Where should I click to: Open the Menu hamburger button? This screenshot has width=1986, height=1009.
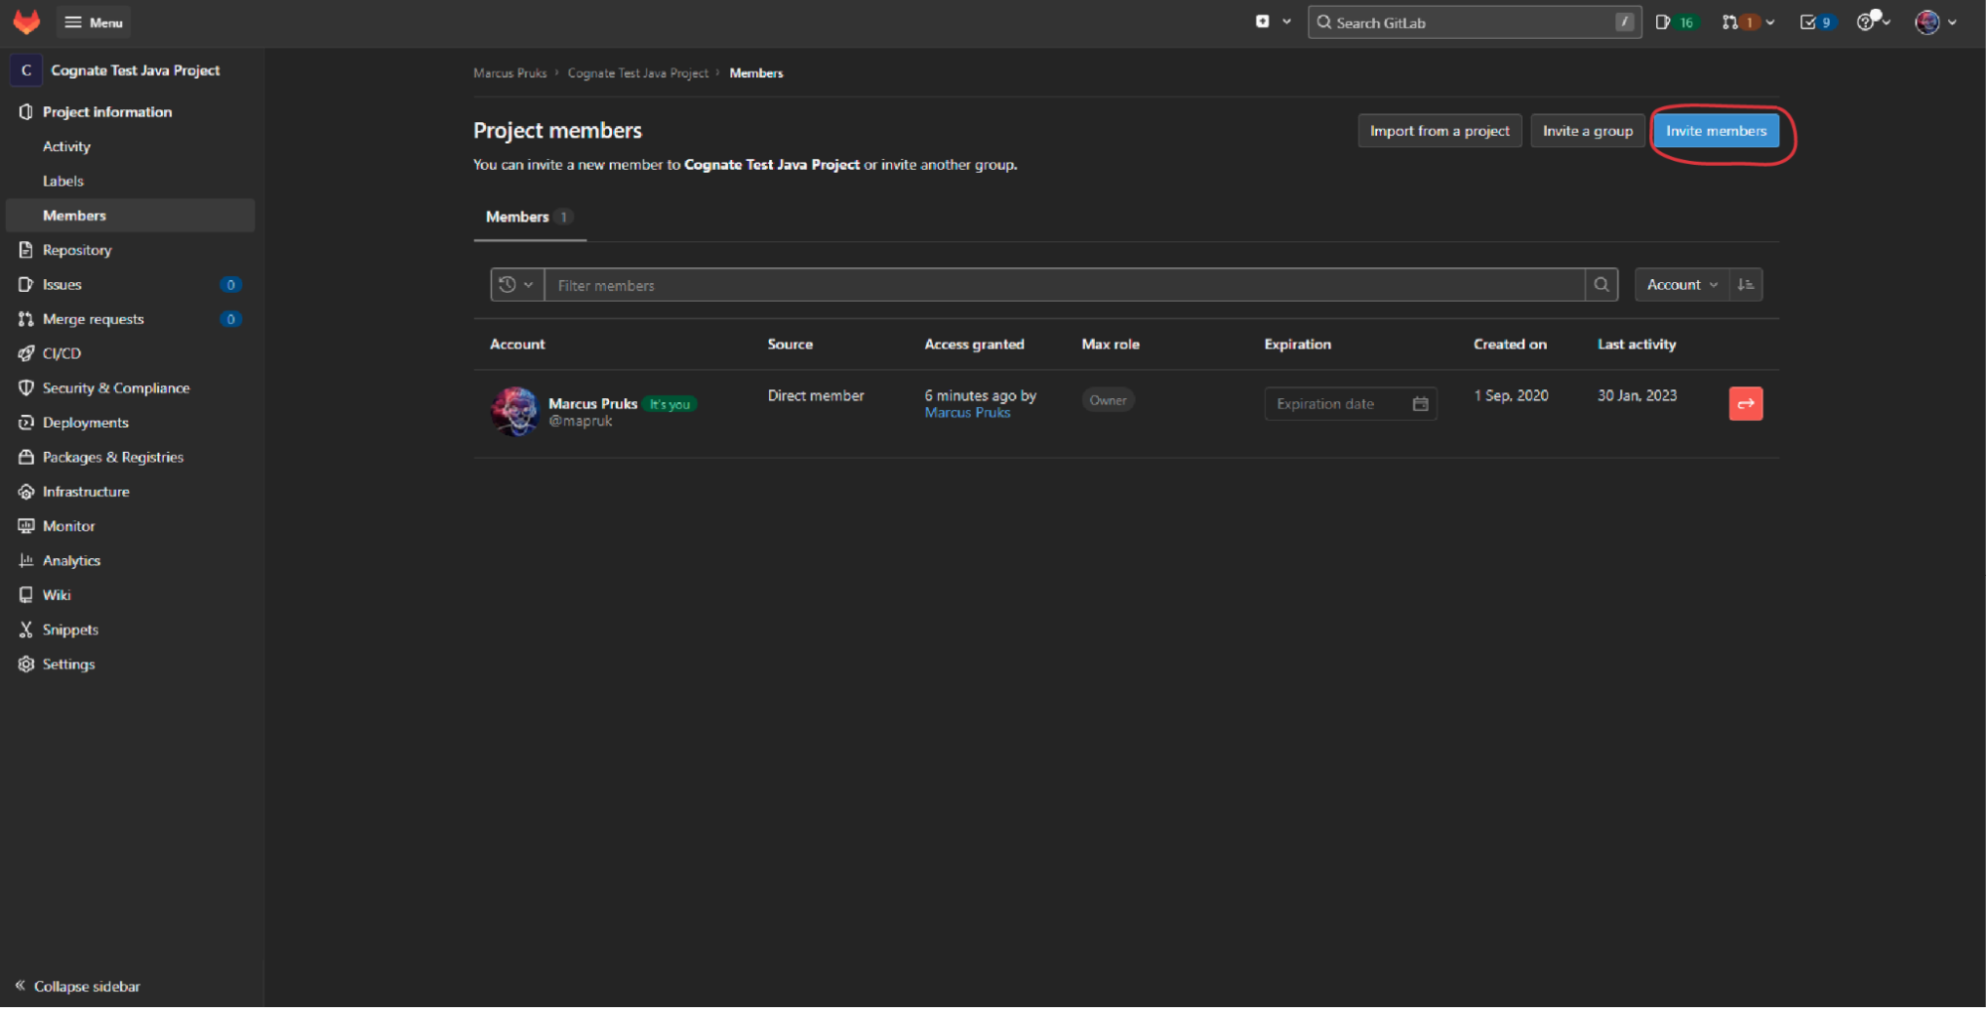tap(94, 22)
